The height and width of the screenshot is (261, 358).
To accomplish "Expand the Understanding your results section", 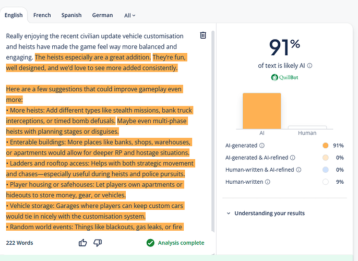I will [265, 213].
